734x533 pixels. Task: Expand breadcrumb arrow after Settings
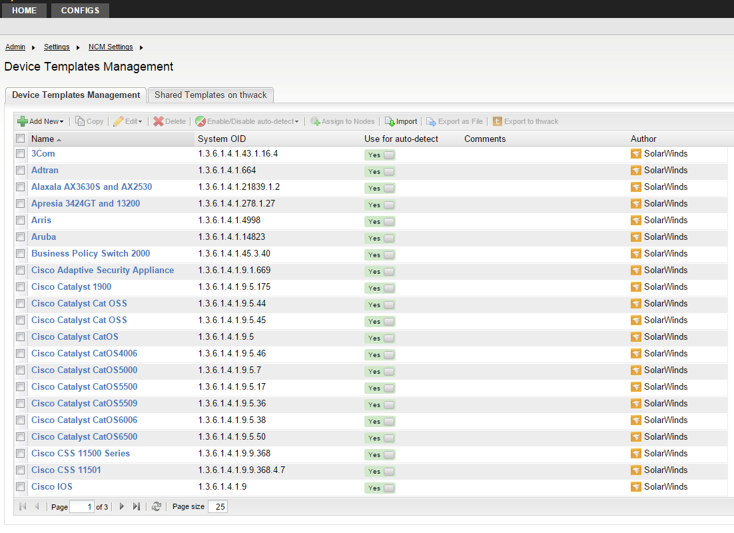(78, 47)
